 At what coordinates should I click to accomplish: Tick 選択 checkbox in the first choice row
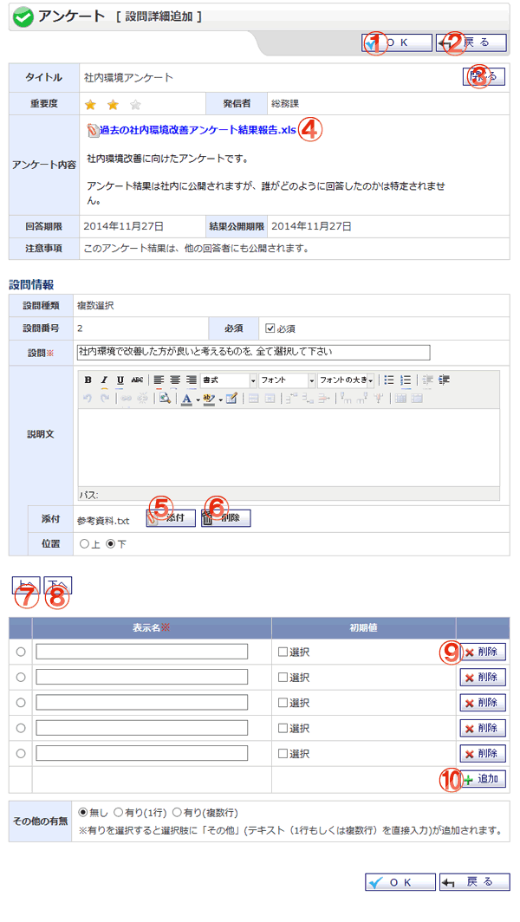(283, 652)
